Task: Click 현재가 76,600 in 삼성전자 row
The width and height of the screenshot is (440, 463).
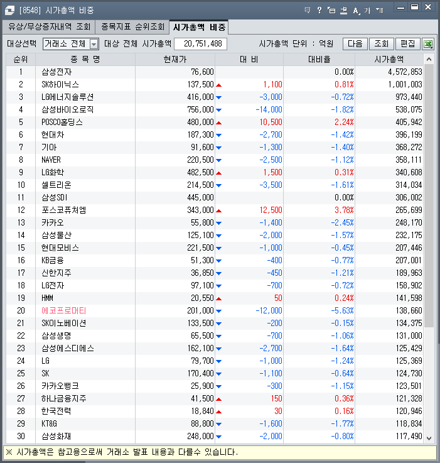Action: (x=202, y=72)
